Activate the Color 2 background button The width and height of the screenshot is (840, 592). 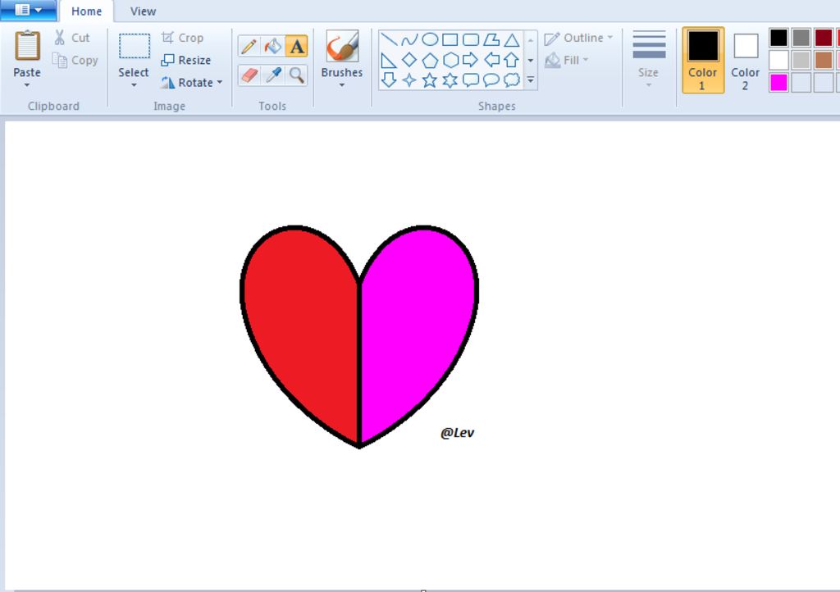(745, 60)
